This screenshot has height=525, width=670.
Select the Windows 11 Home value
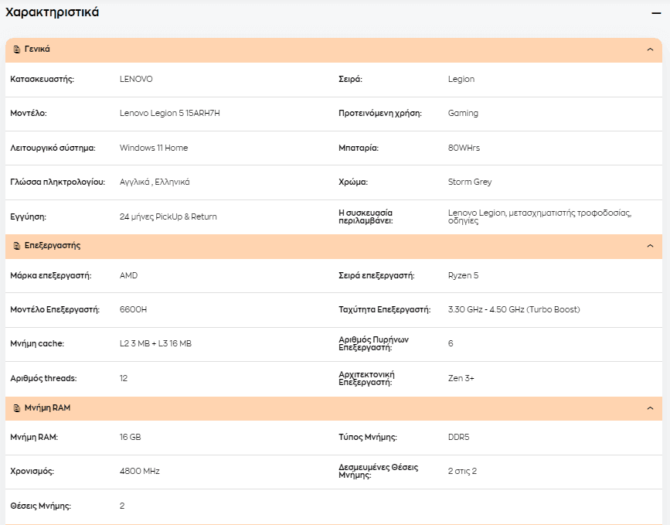tap(154, 148)
